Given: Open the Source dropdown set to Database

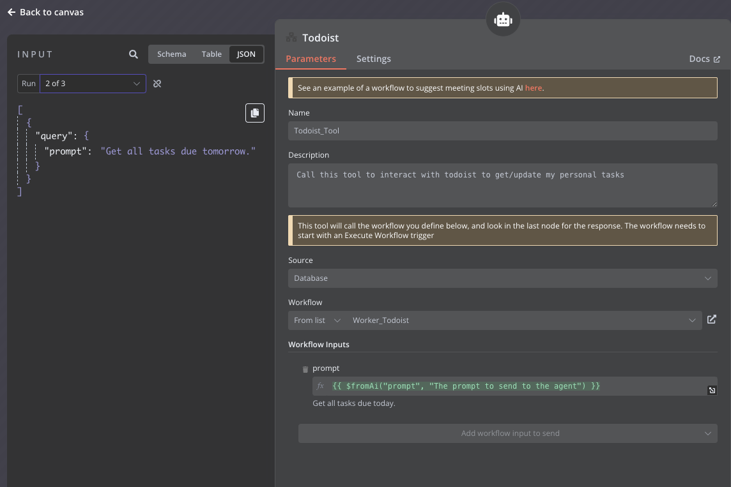Looking at the screenshot, I should pyautogui.click(x=502, y=278).
